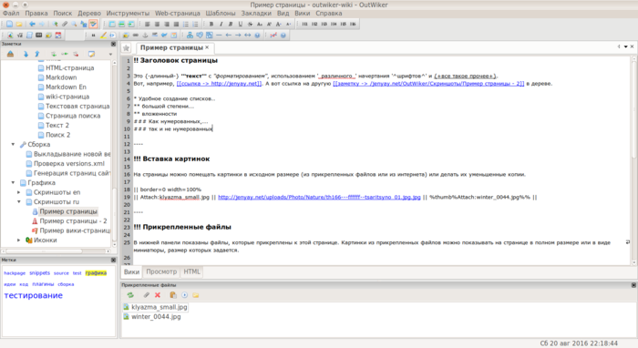Expand the Иконки tree node
Screen dimensions: 638x348
[x=19, y=240]
